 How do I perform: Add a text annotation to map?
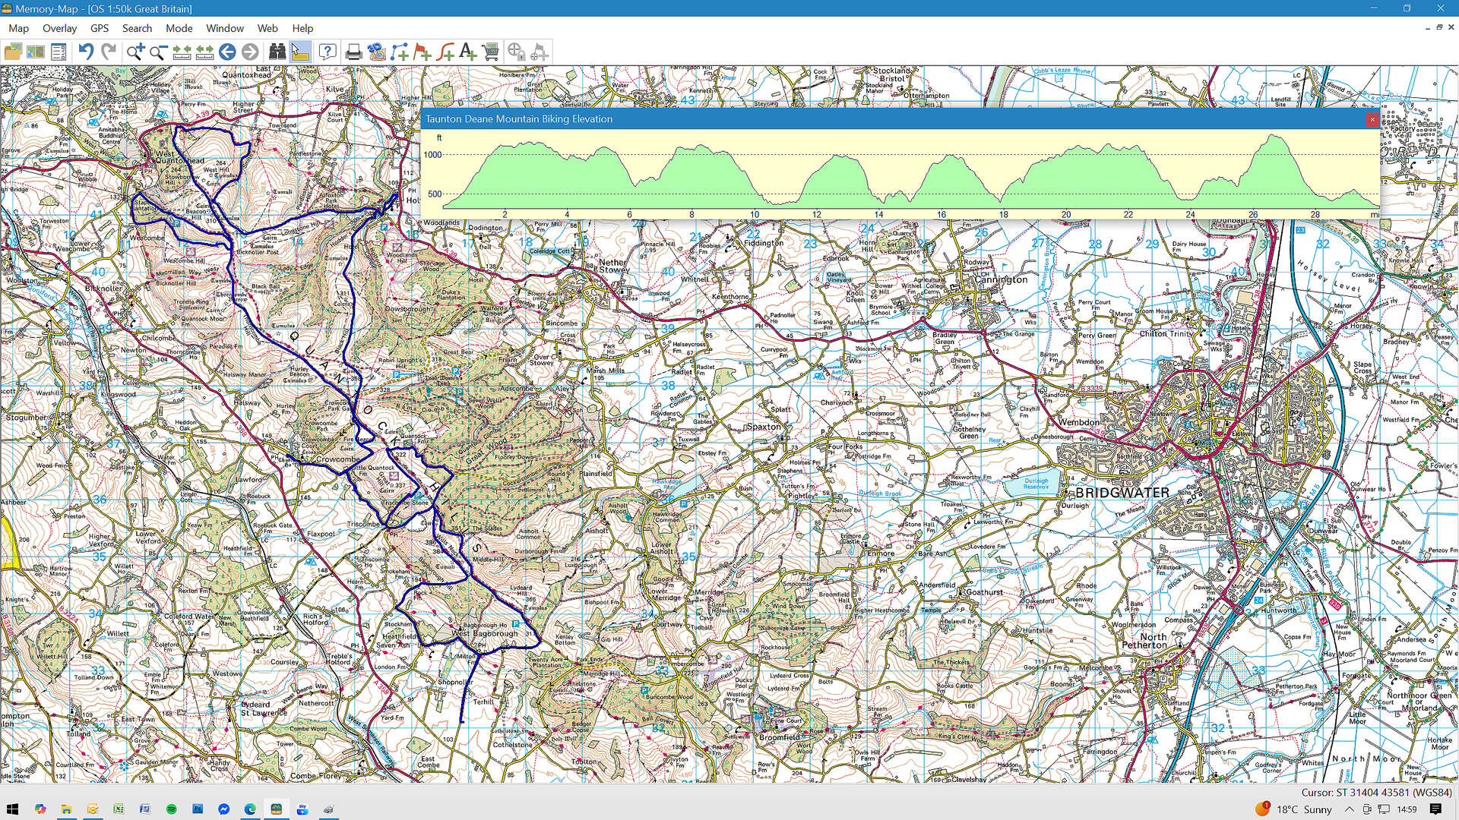[468, 52]
